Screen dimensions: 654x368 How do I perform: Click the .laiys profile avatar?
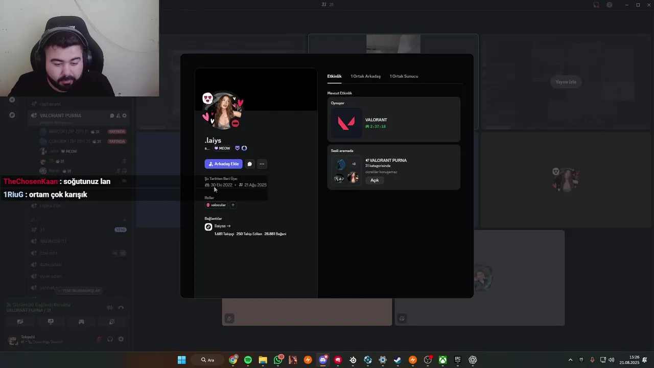223,110
